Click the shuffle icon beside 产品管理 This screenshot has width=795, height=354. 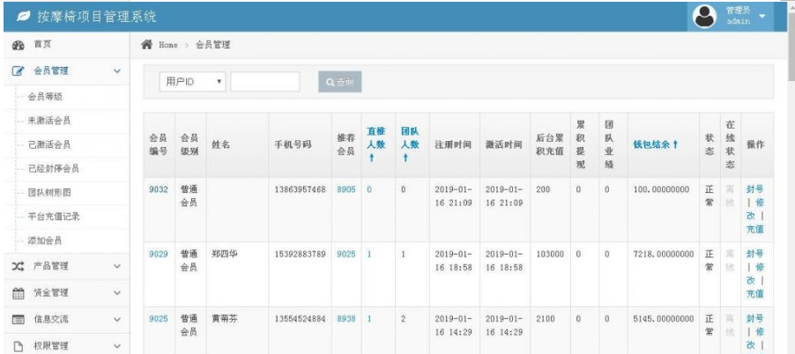coord(19,267)
